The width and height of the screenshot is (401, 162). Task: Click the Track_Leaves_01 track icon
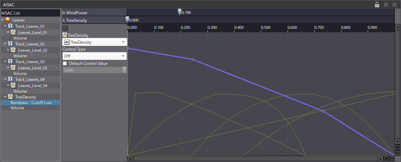(11, 26)
